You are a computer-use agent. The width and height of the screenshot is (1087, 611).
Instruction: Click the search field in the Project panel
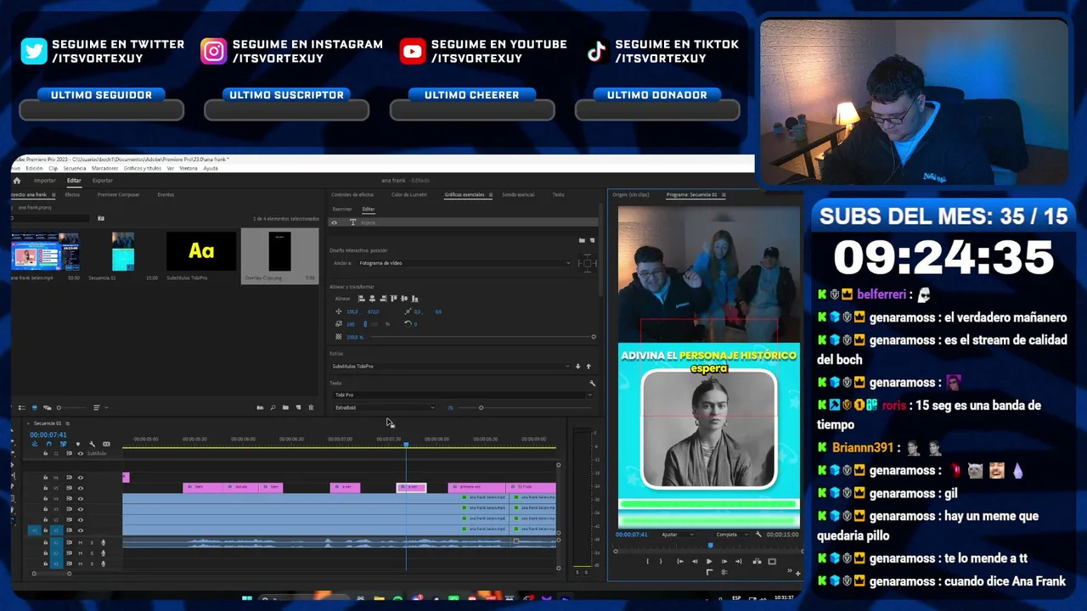tap(51, 218)
